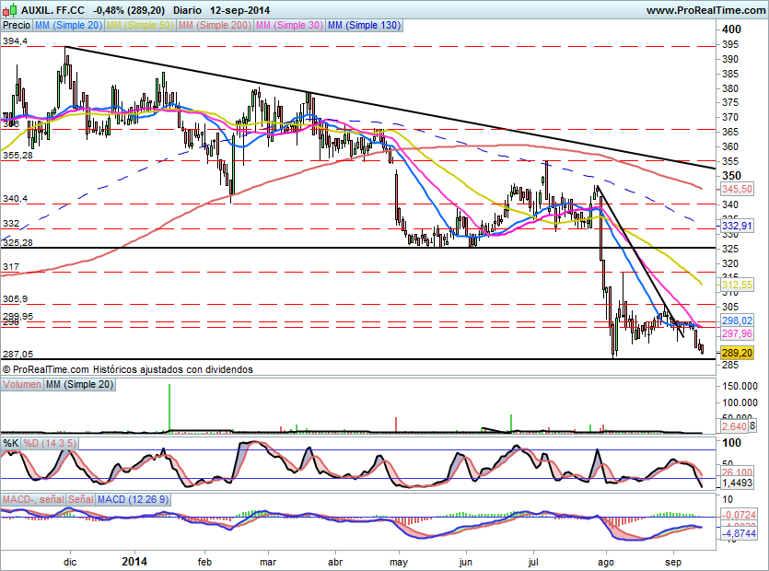The width and height of the screenshot is (769, 571).
Task: Select the %D (14 3 5) stochastic label
Action: [52, 443]
